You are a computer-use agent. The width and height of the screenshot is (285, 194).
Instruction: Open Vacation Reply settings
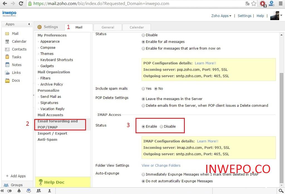(x=52, y=109)
